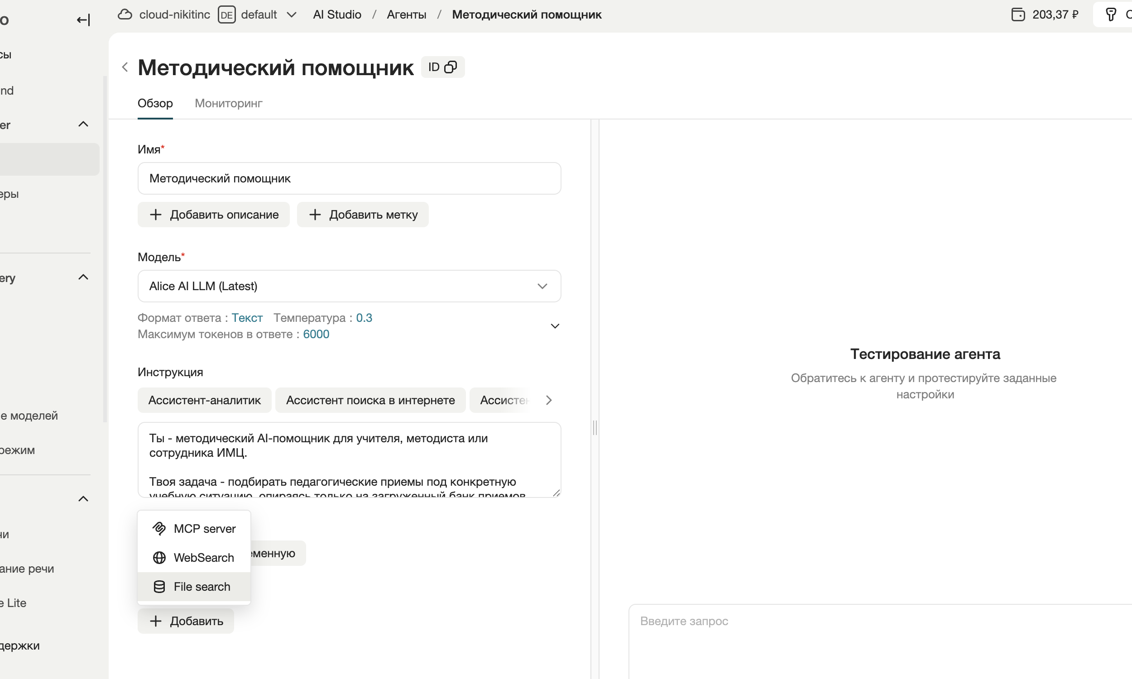Click the add variable button behind the menu
The height and width of the screenshot is (679, 1132).
[x=278, y=553]
